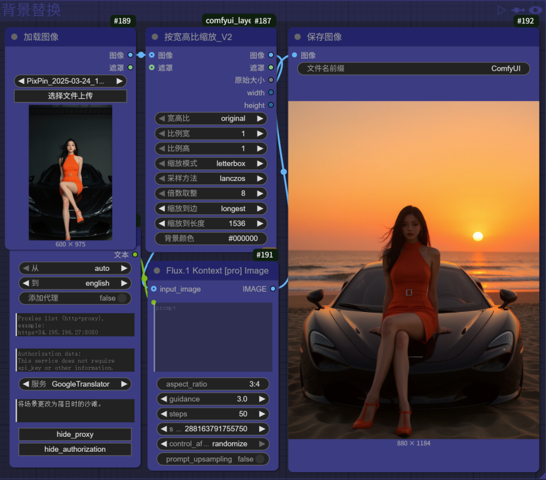Click the 选择文件上传 button

point(70,96)
